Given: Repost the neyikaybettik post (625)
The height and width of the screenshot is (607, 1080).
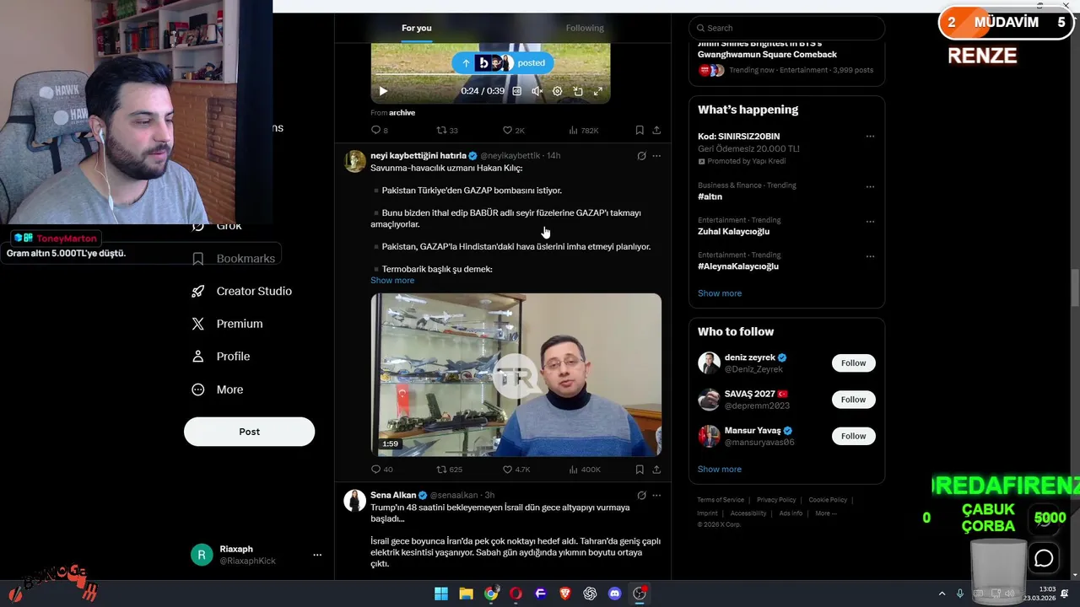Looking at the screenshot, I should click(x=449, y=470).
